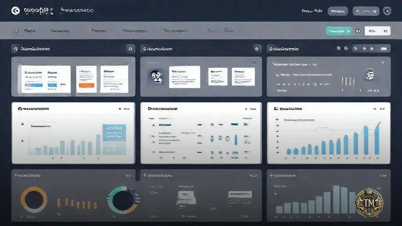
Task: Click the app logo in the top-left corner
Action: coord(16,11)
